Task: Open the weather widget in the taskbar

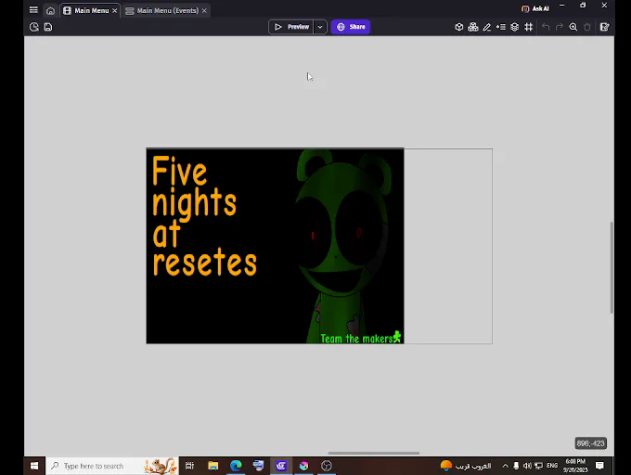Action: tap(466, 466)
